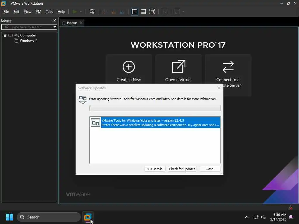Image resolution: width=299 pixels, height=224 pixels.
Task: Open the stretch display dropdown arrow
Action: click(183, 12)
